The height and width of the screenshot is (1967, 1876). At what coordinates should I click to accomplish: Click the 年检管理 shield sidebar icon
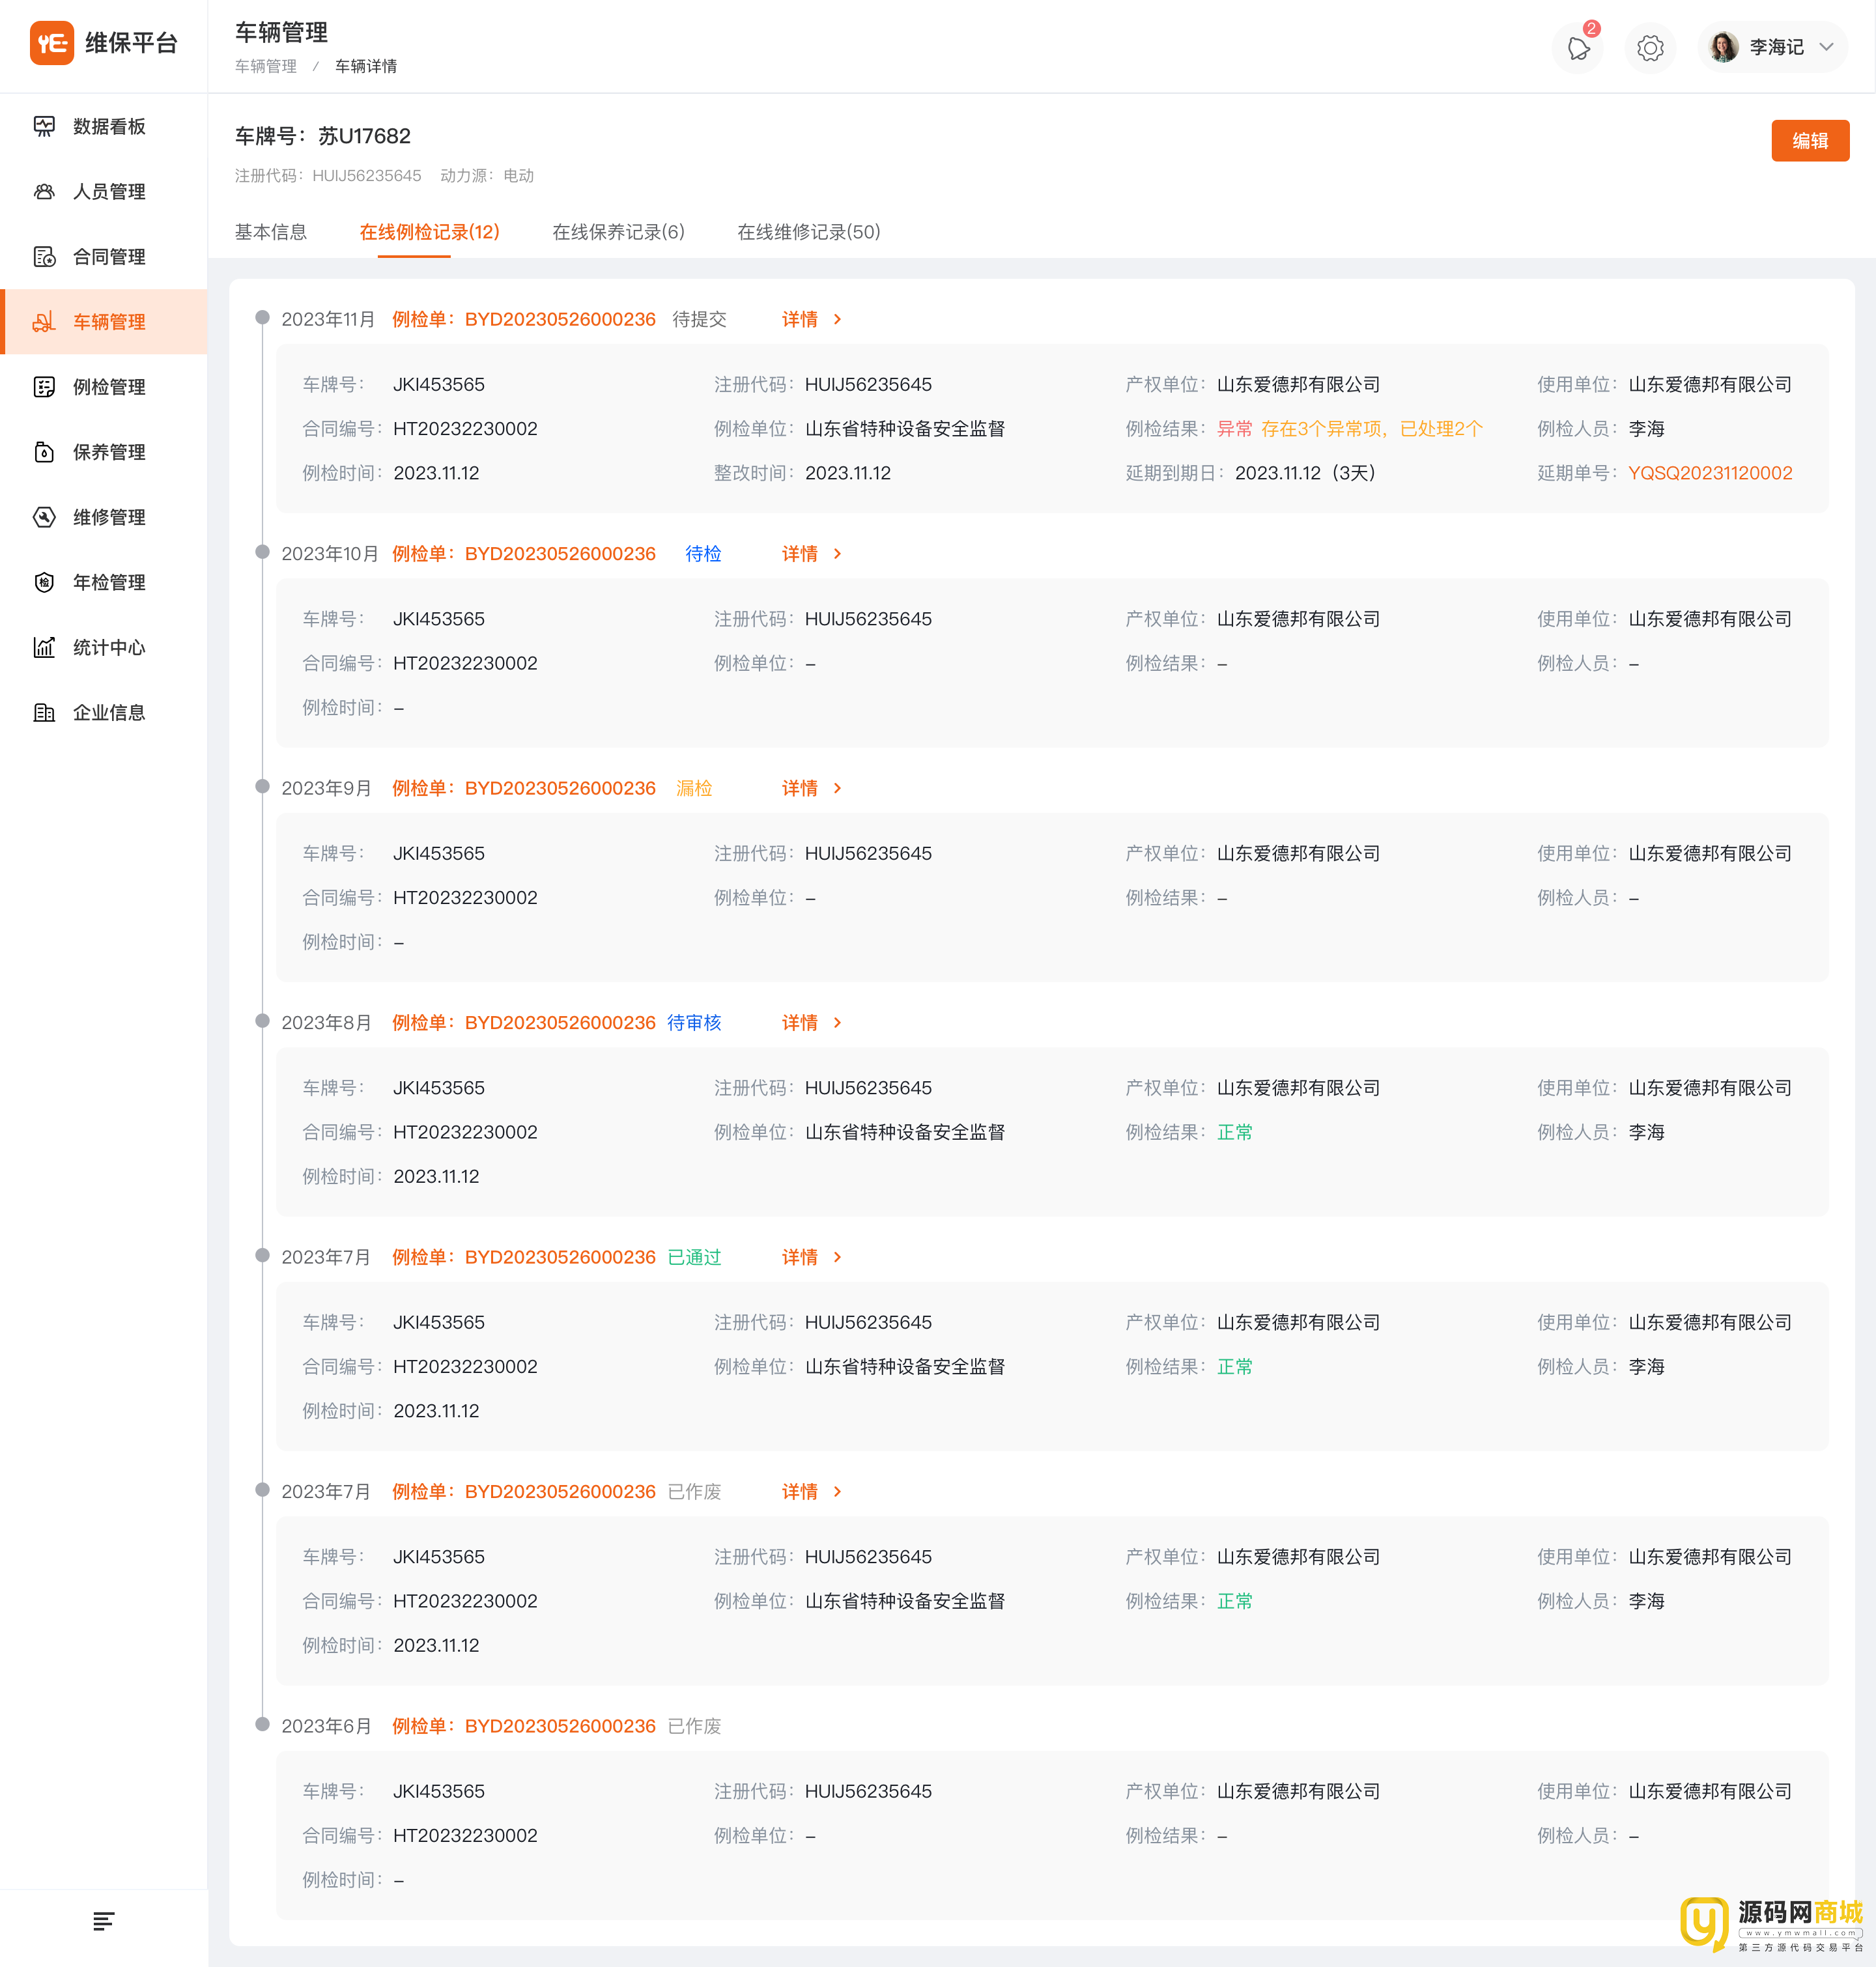44,582
